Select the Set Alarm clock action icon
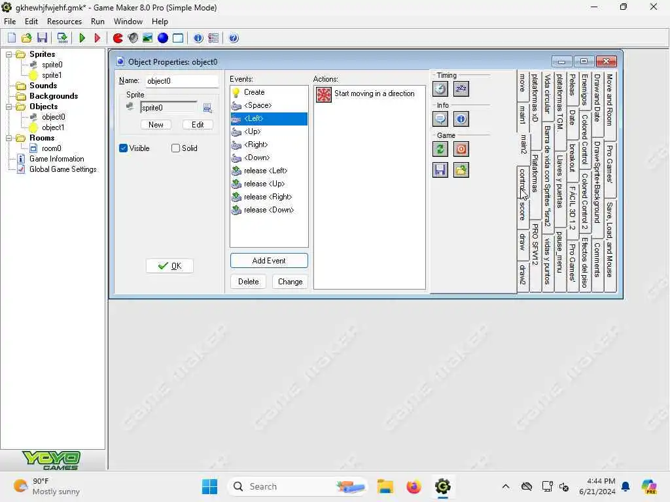This screenshot has height=502, width=670. coord(440,89)
